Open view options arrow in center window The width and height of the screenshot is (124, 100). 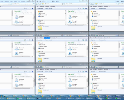point(80,40)
